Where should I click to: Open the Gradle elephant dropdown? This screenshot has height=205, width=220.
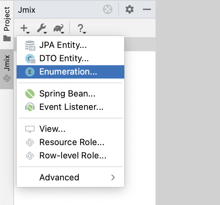click(59, 29)
